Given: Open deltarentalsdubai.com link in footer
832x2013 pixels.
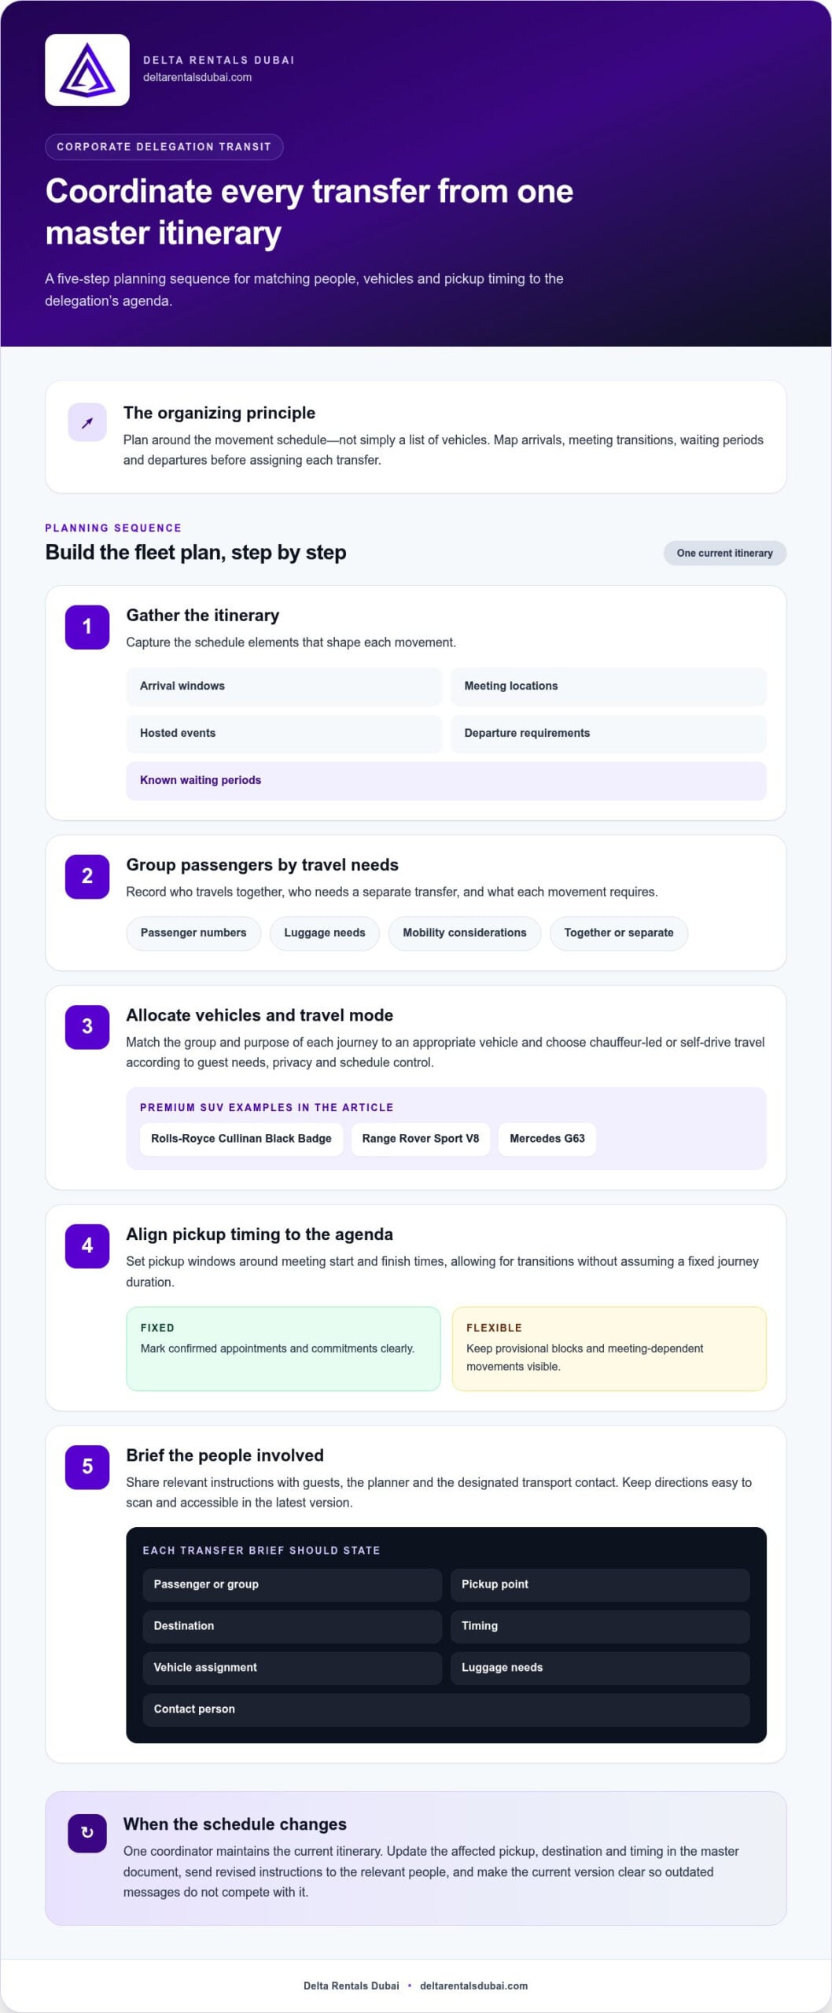Looking at the screenshot, I should tap(473, 1985).
